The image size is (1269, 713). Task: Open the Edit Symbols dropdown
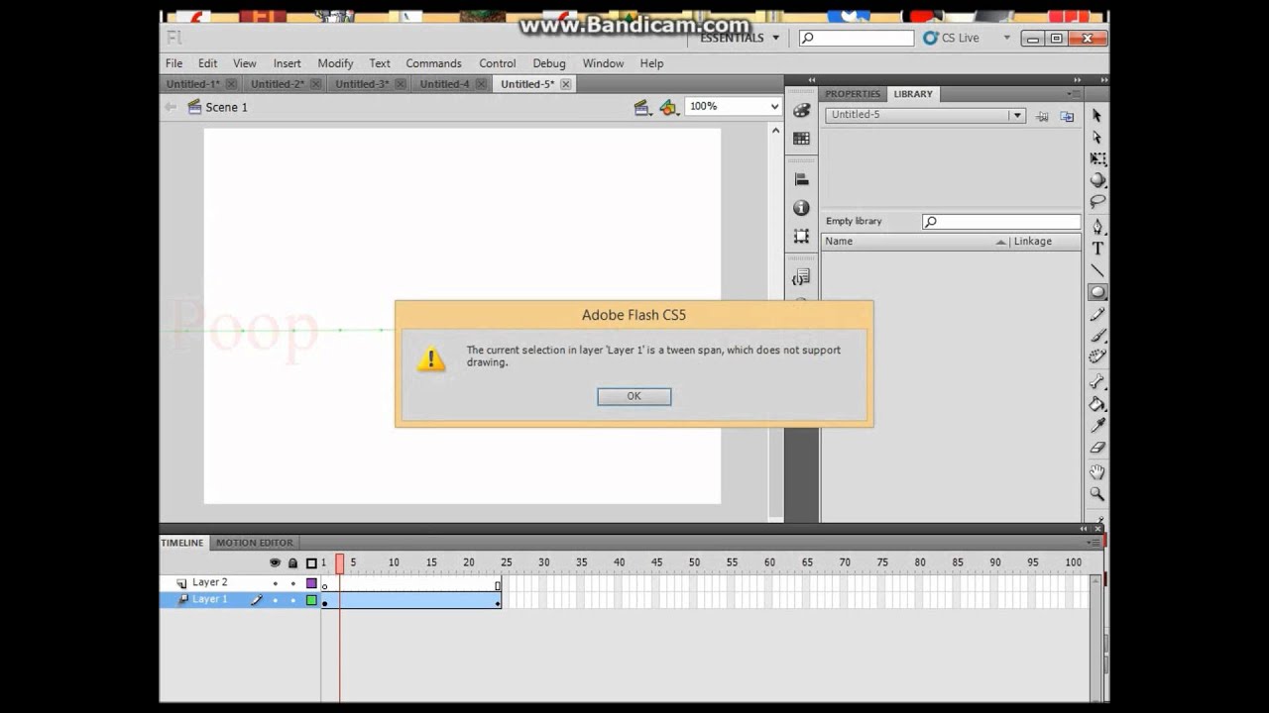669,107
